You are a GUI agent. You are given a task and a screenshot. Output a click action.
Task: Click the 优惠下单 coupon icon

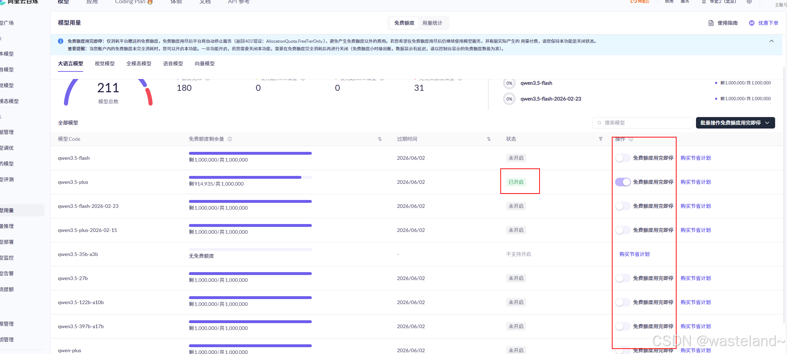[752, 23]
